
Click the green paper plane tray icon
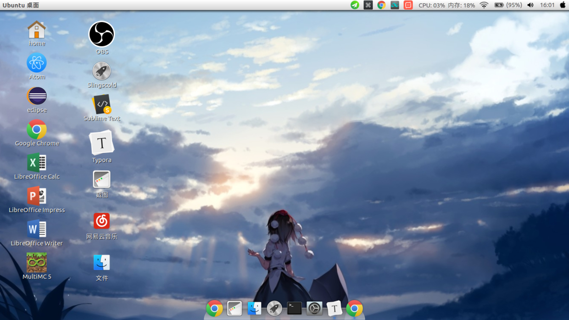(x=355, y=5)
